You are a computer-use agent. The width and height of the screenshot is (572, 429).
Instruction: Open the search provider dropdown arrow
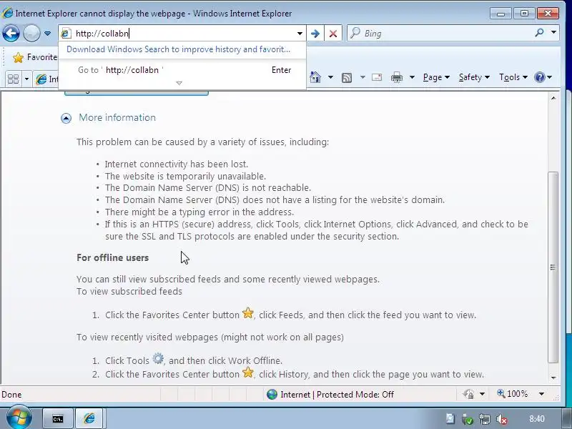click(x=553, y=32)
